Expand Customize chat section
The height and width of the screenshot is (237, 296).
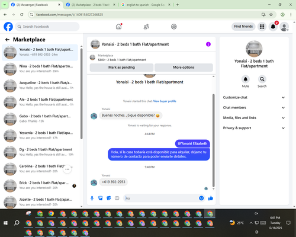pyautogui.click(x=254, y=97)
